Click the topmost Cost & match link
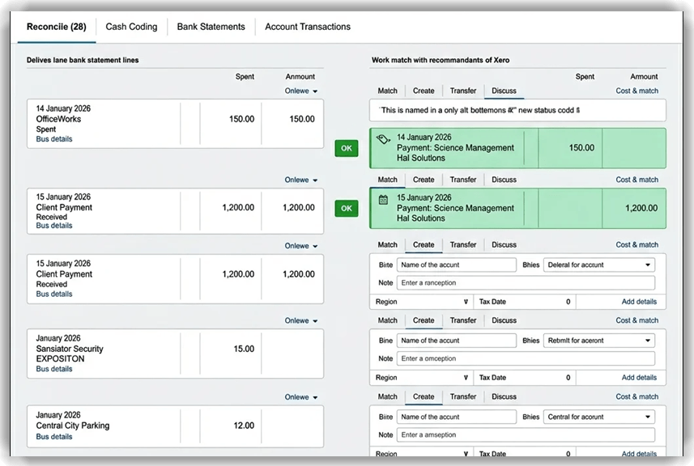Image resolution: width=694 pixels, height=466 pixels. 637,91
